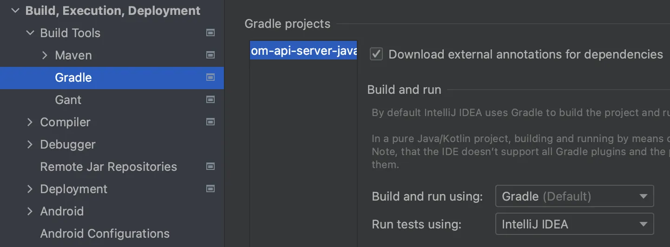Image resolution: width=670 pixels, height=247 pixels.
Task: Click project-level icon next to Build Tools
Action: (210, 33)
